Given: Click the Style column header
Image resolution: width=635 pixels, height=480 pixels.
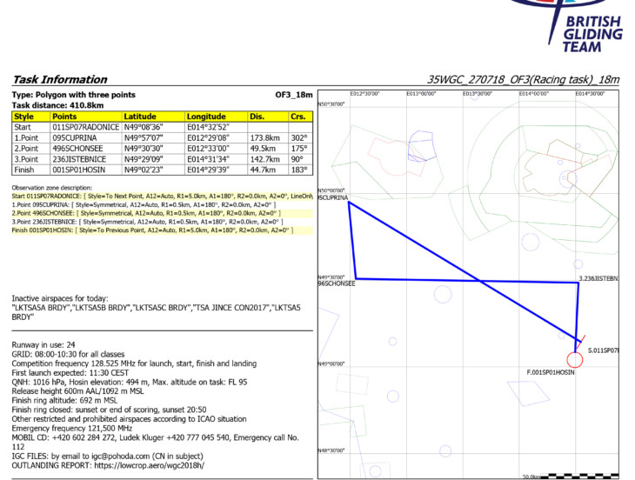Looking at the screenshot, I should pyautogui.click(x=24, y=116).
